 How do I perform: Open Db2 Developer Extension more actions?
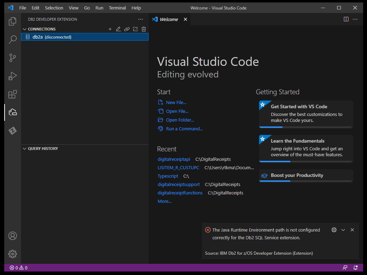pos(141,19)
